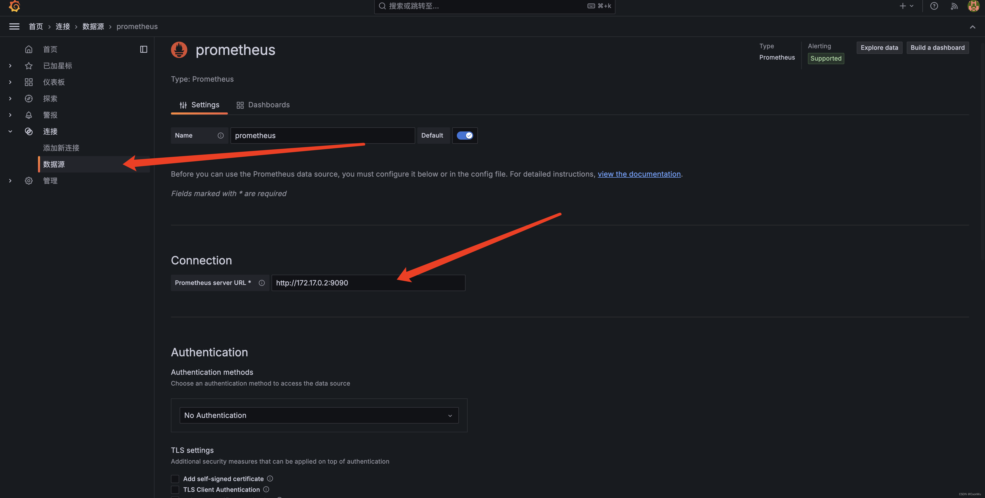The width and height of the screenshot is (985, 498).
Task: Enable Add self-signed certificate checkbox
Action: [x=175, y=479]
